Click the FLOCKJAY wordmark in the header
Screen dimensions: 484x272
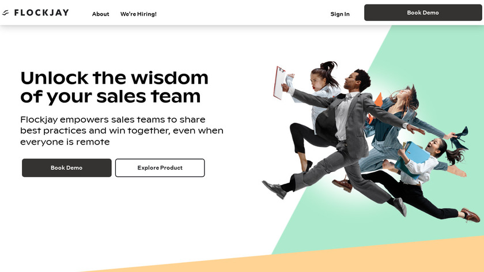click(41, 13)
